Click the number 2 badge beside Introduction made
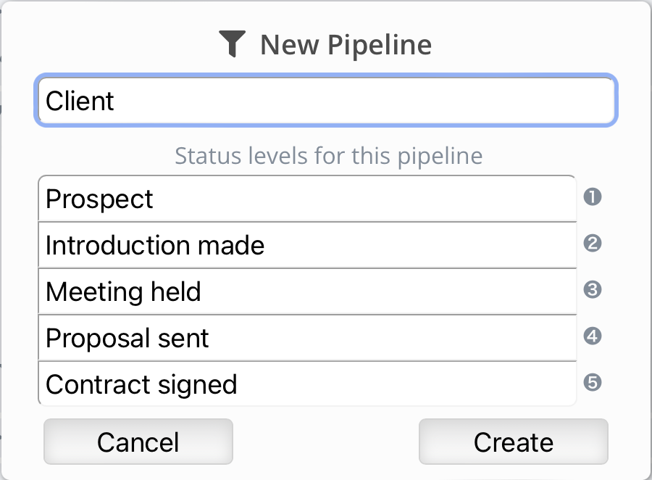 tap(593, 244)
